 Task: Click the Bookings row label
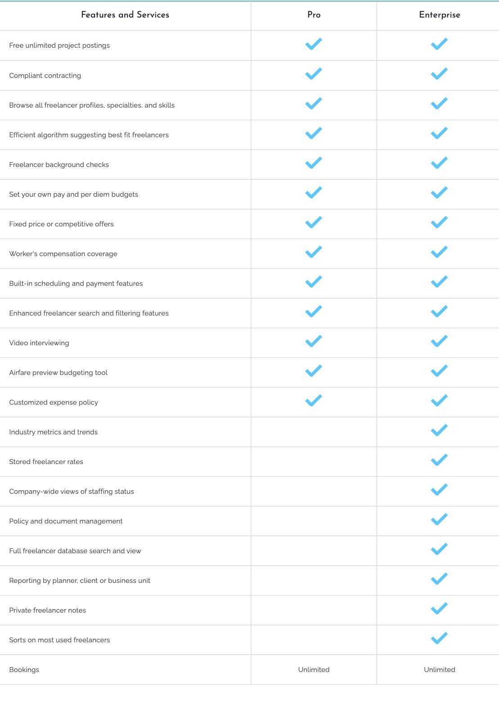point(24,670)
